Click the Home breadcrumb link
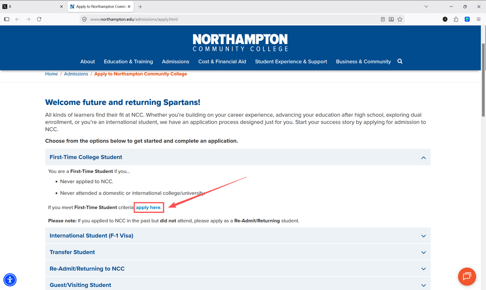486x290 pixels. click(51, 74)
